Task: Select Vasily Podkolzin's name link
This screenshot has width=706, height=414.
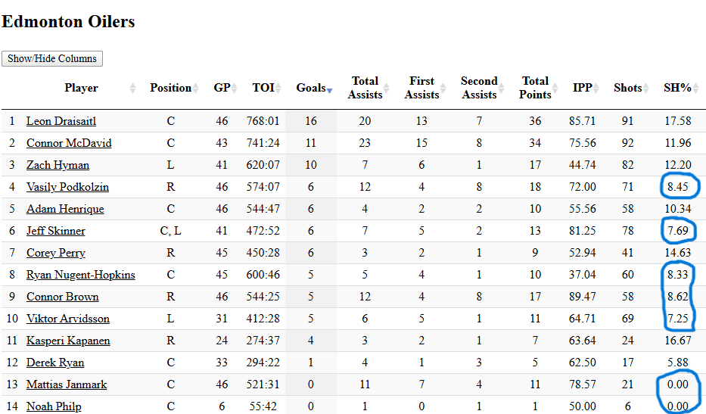Action: 67,187
